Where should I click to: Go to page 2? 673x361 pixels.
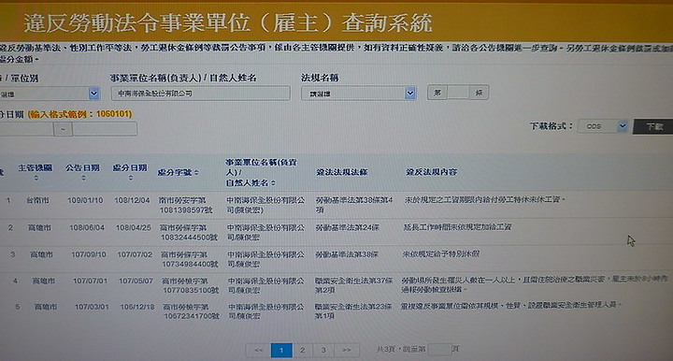(302, 350)
